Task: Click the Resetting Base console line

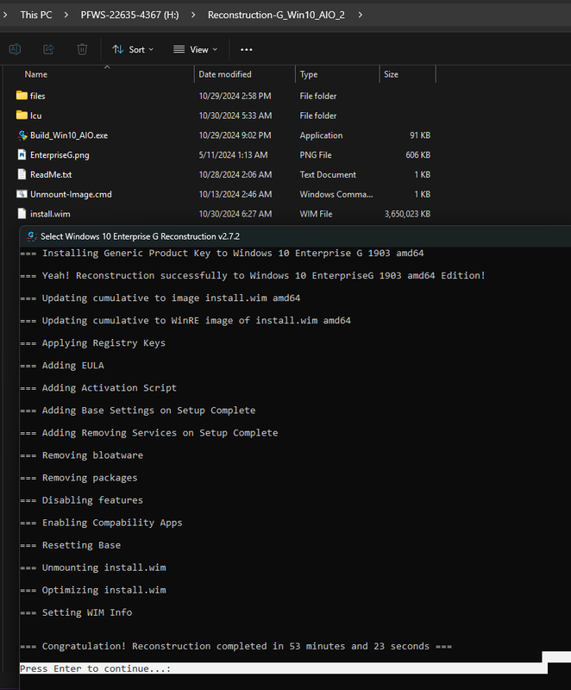Action: (x=70, y=545)
